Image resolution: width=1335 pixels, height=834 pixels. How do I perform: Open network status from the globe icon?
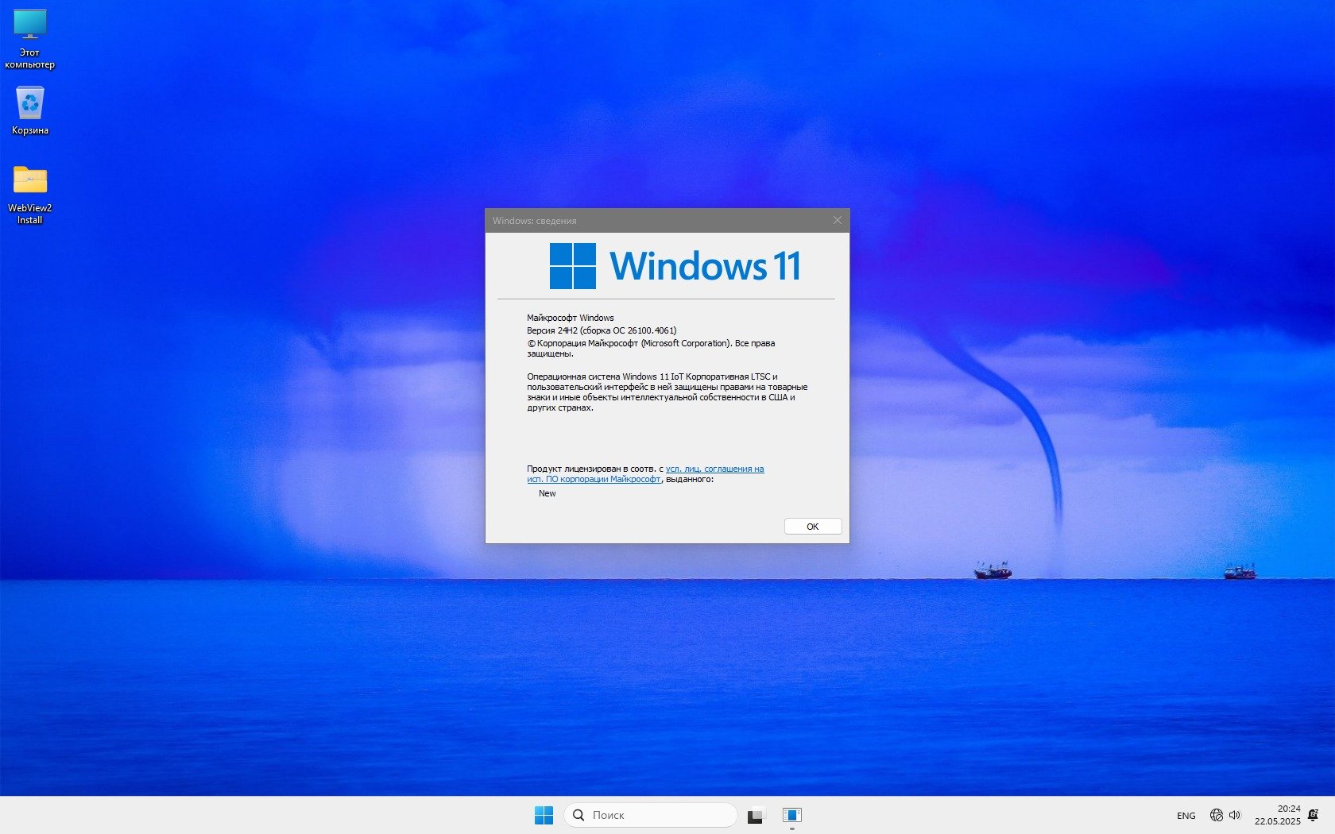point(1216,815)
